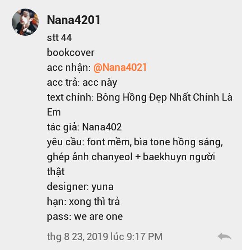Open the Nana4201 username profile
242x250 pixels.
point(73,20)
